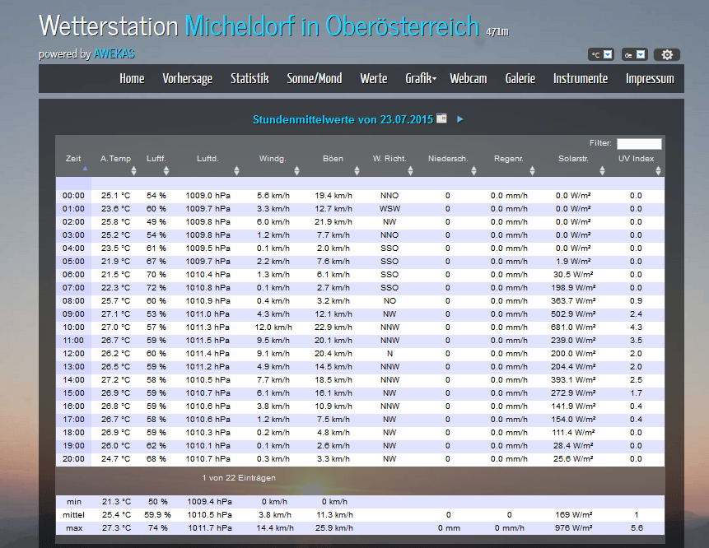
Task: Click 9.5 km/h wind speed value
Action: pos(273,340)
